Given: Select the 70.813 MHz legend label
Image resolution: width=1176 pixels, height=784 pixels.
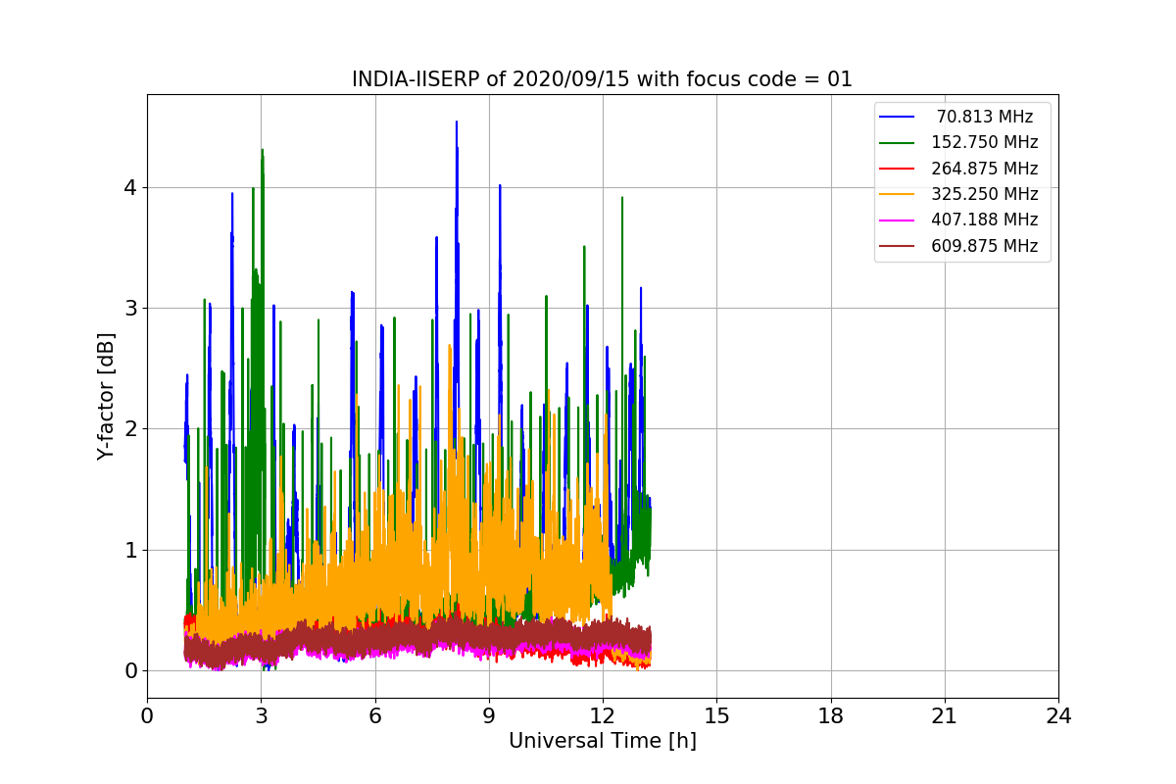Looking at the screenshot, I should (985, 117).
